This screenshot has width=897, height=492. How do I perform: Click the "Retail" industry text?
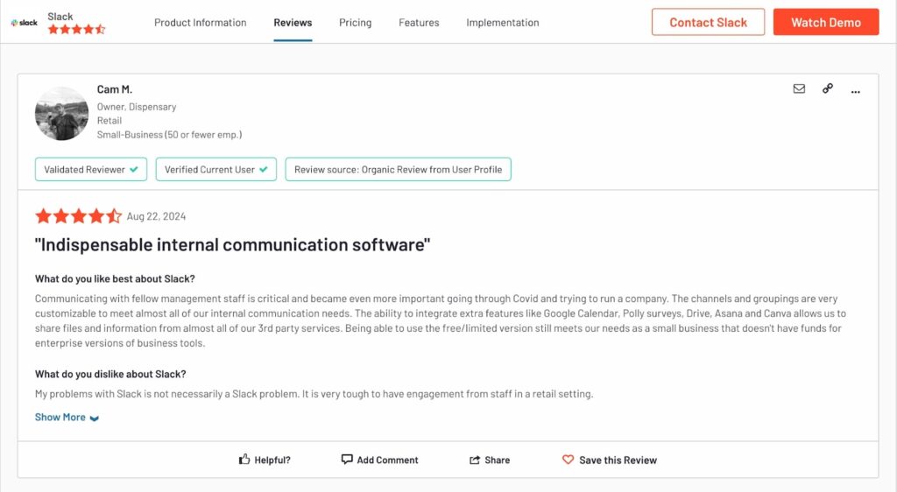109,121
